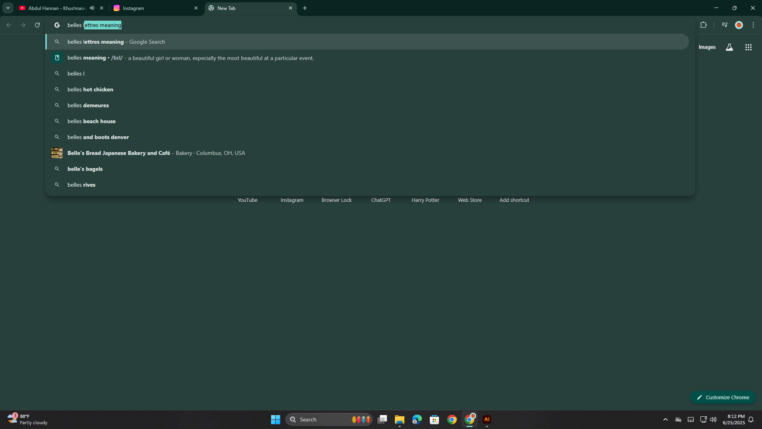
Task: Open the Web Store shortcut
Action: pos(470,200)
